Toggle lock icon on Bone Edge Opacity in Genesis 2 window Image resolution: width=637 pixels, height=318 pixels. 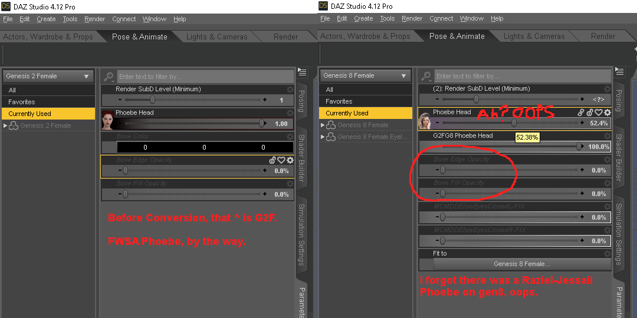click(x=272, y=160)
